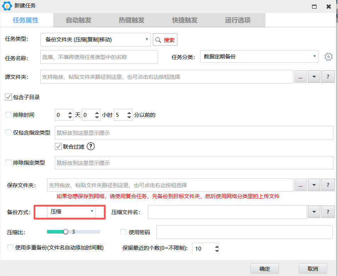Image resolution: width=338 pixels, height=276 pixels.
Task: Click browse "..." button for 保存文件夹
Action: (300, 185)
